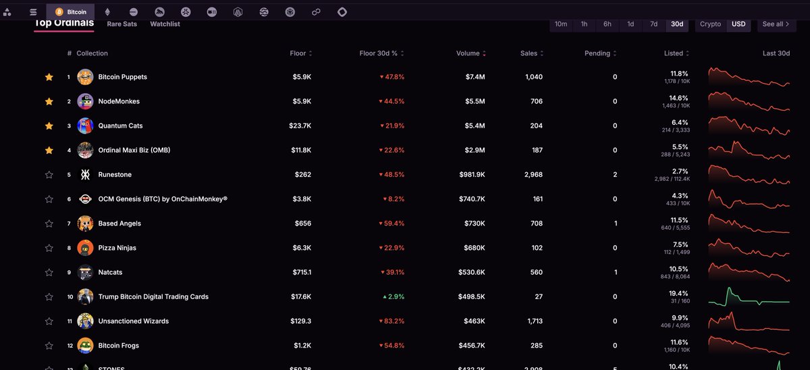Viewport: 810px width, 370px height.
Task: Star Natcats to add to the watchlist
Action: point(49,272)
